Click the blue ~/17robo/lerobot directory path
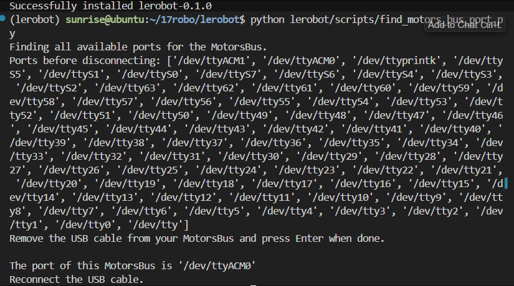Viewport: 514px width, 286px height. pyautogui.click(x=195, y=20)
